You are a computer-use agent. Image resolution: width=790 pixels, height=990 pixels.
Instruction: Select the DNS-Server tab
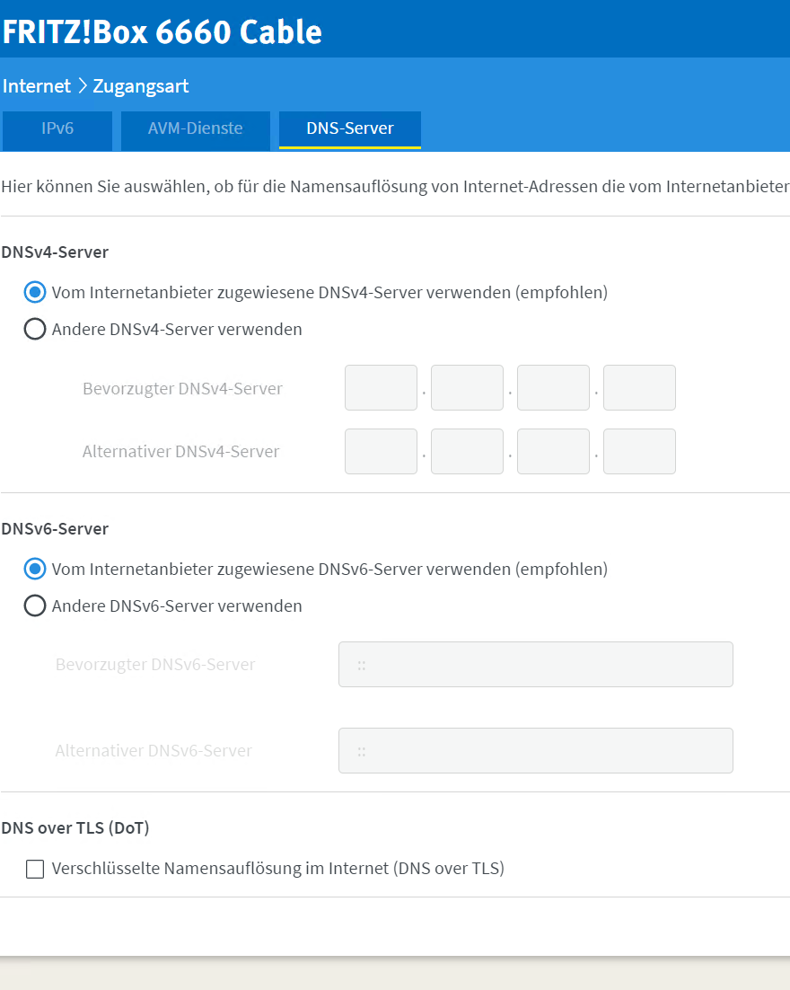(x=350, y=130)
